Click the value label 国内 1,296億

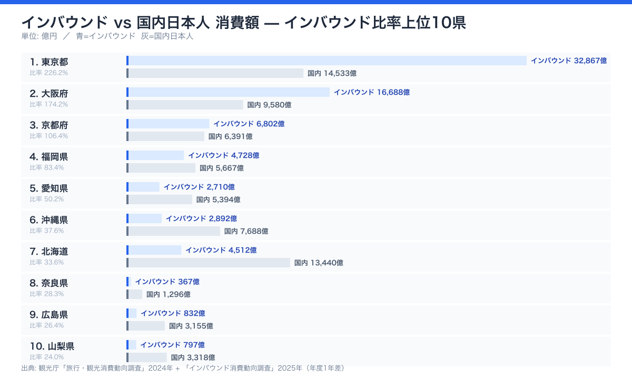point(169,294)
